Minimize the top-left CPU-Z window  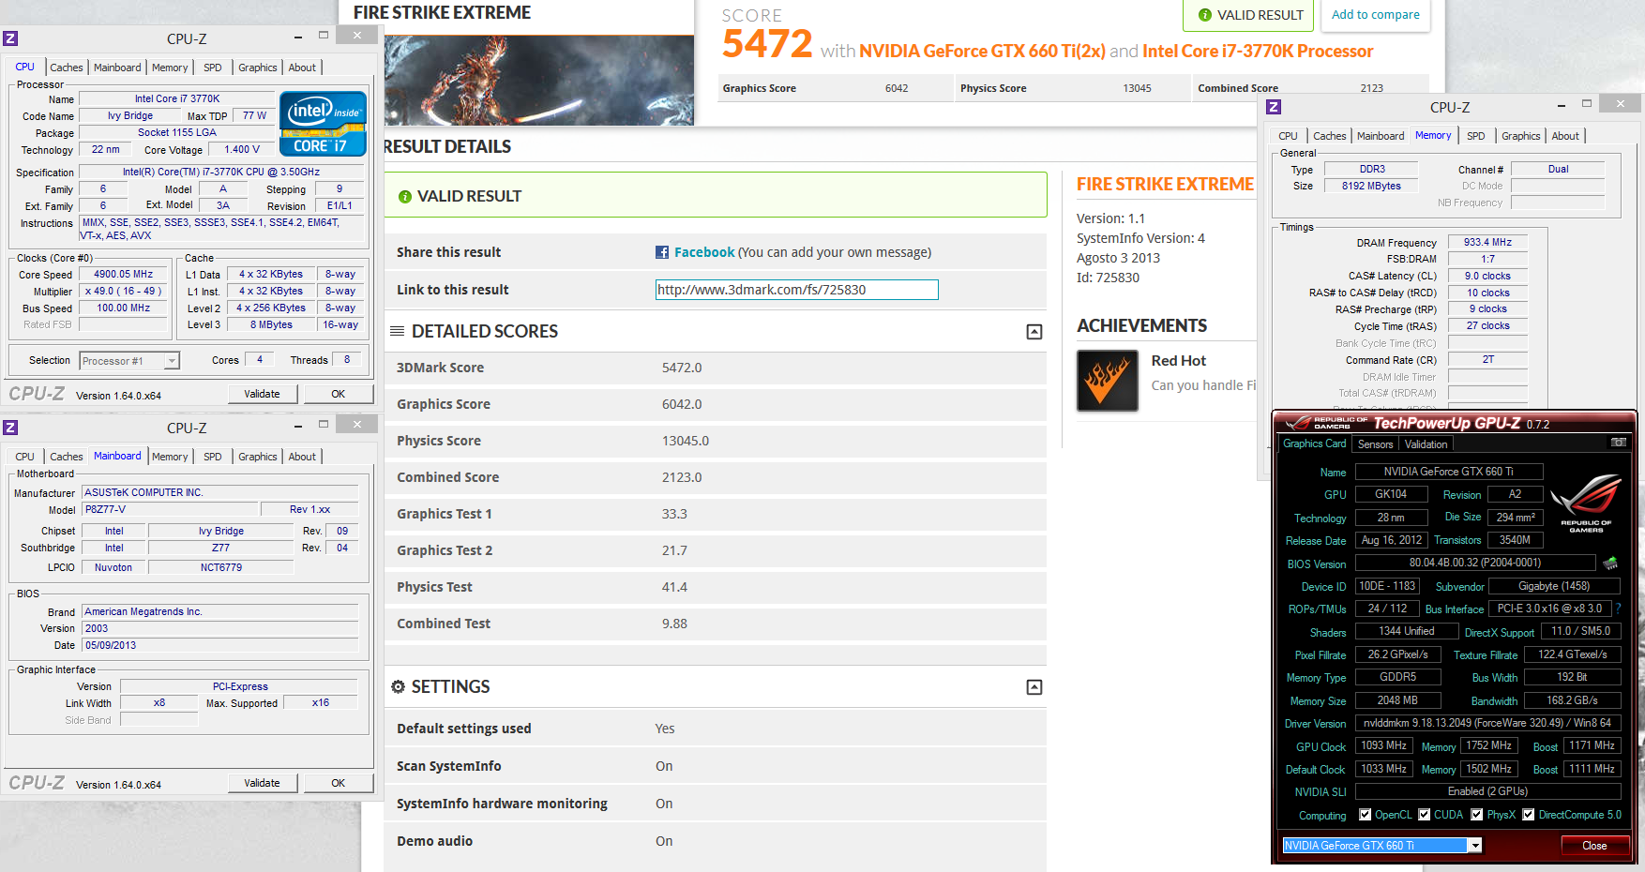[x=297, y=37]
